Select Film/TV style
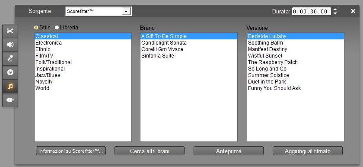This screenshot has height=167, width=363. 83,55
